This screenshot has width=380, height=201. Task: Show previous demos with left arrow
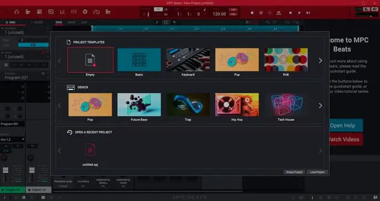click(x=59, y=105)
